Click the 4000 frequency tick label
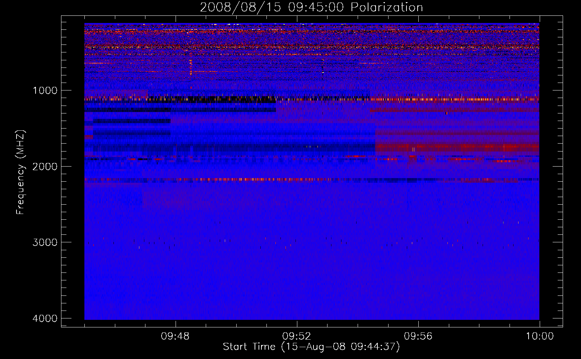The image size is (581, 359). tap(45, 318)
